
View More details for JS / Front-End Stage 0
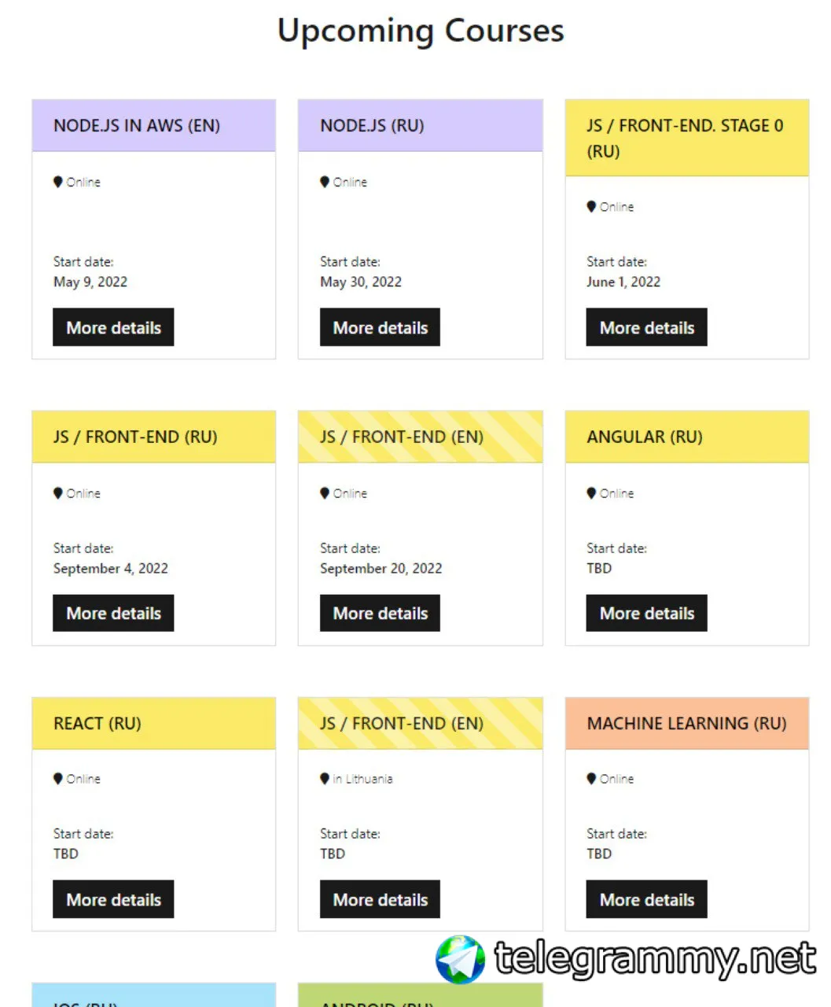click(x=646, y=327)
